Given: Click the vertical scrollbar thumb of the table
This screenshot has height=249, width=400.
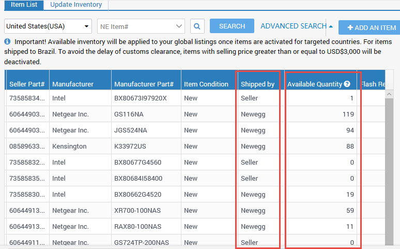Looking at the screenshot, I should click(x=389, y=171).
